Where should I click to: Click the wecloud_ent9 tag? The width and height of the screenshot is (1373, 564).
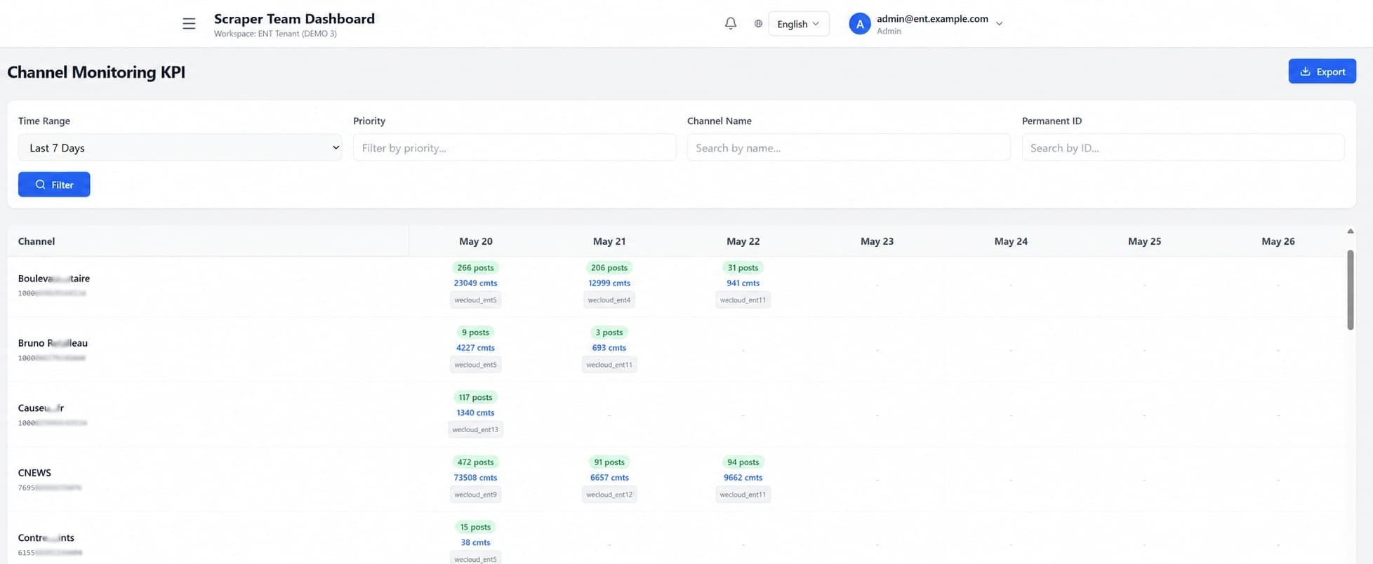pyautogui.click(x=475, y=495)
